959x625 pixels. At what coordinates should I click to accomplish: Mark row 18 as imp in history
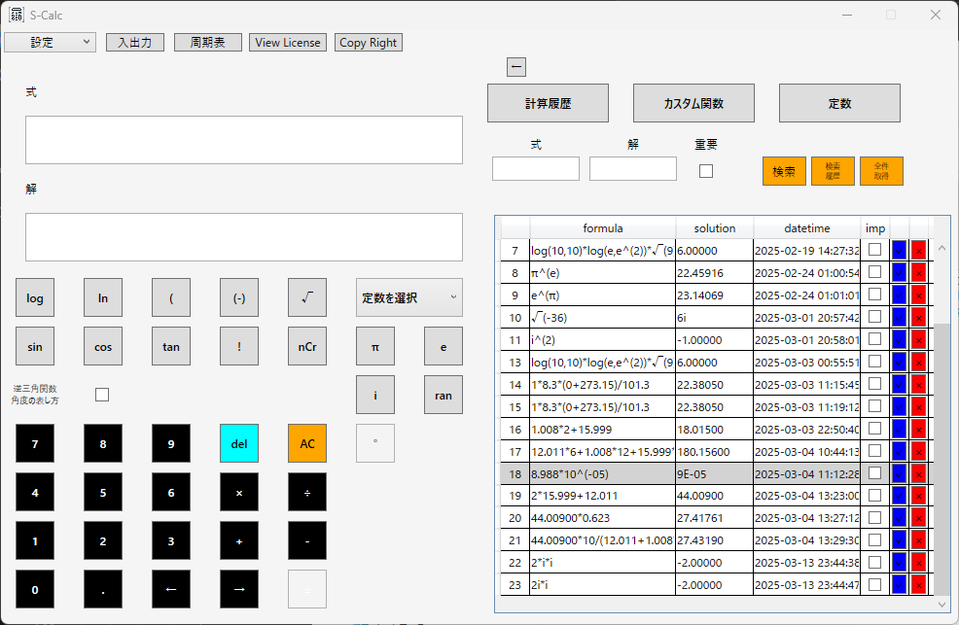(874, 473)
